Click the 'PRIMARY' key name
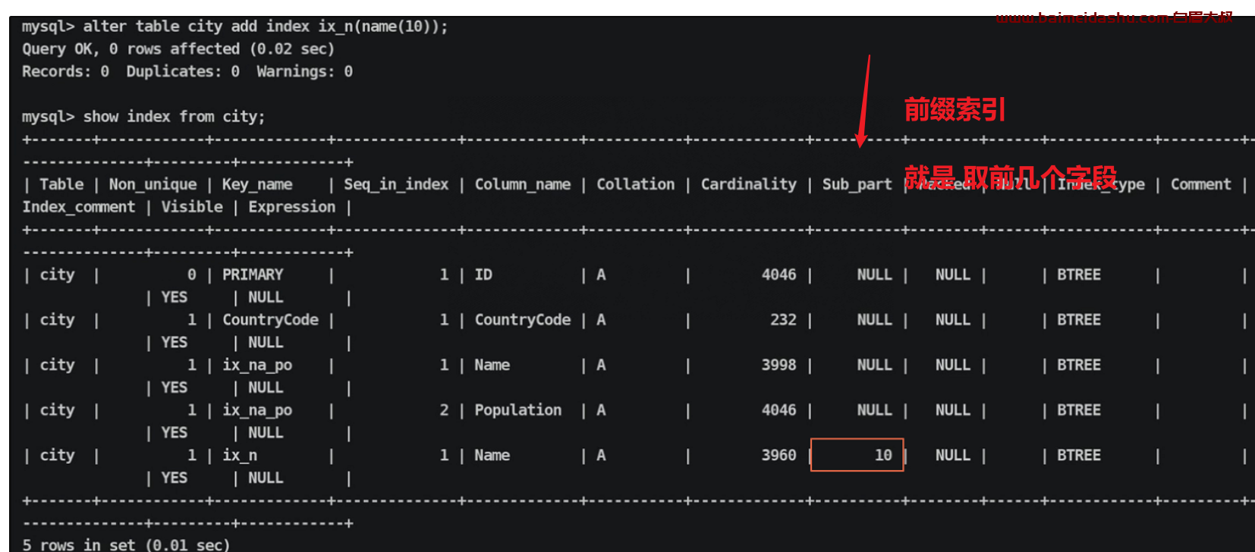Image resolution: width=1255 pixels, height=552 pixels. [x=253, y=274]
